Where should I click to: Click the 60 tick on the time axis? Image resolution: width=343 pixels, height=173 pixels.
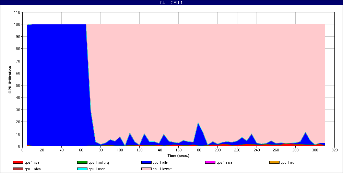coord(81,150)
